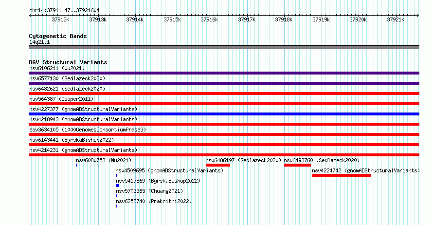Click the right arrow of the ruler

[418, 16]
